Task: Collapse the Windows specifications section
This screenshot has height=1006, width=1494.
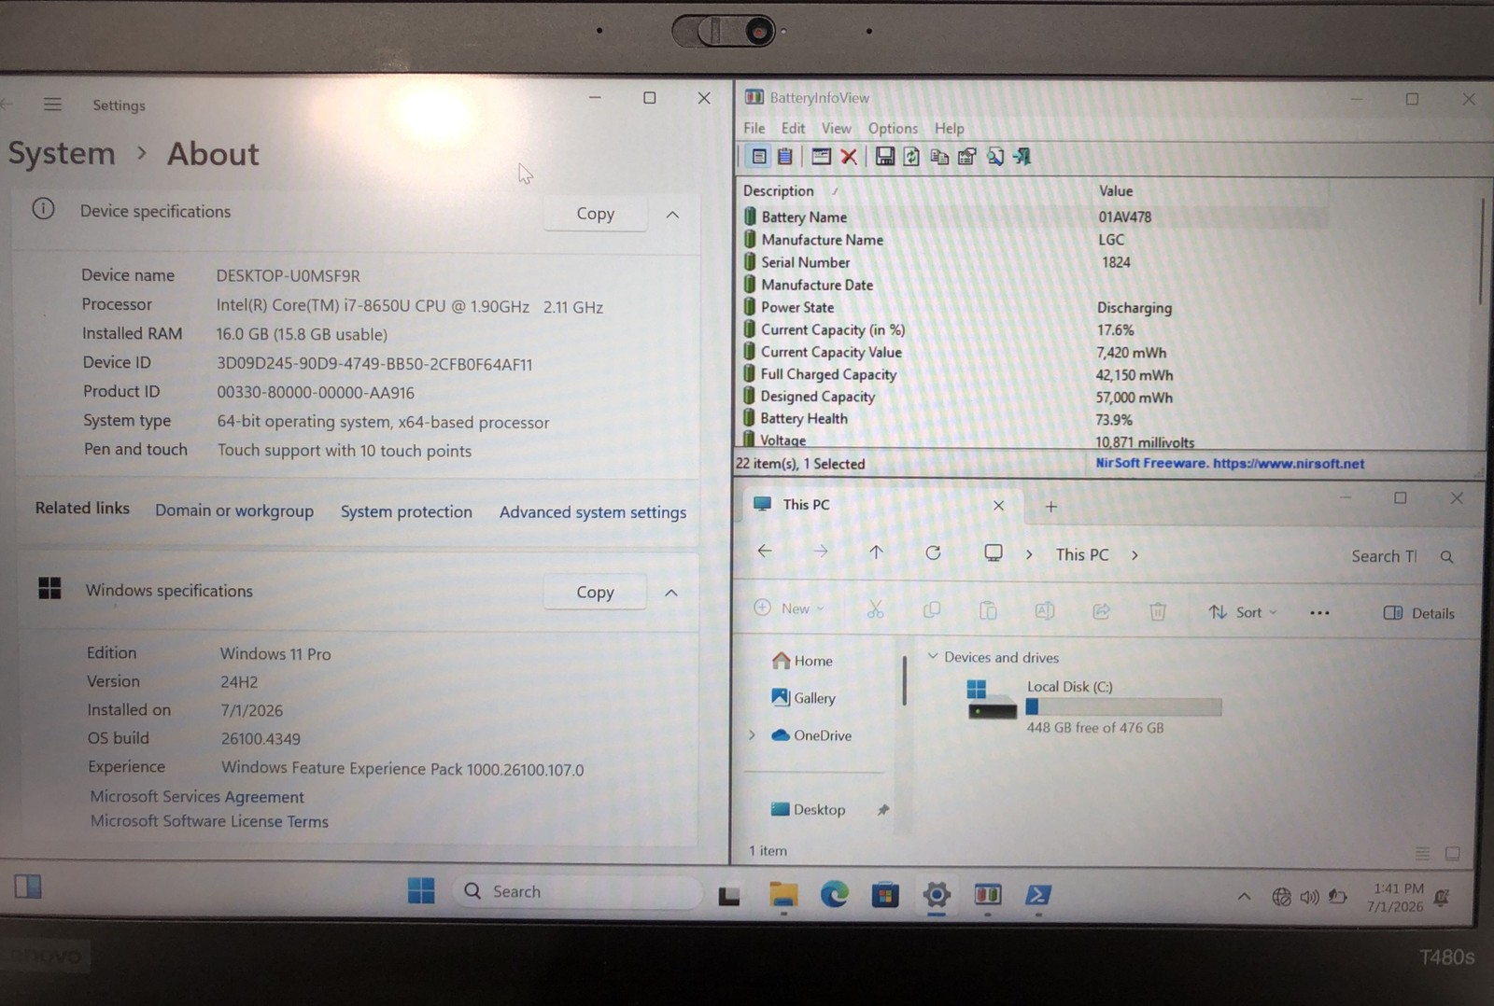Action: pyautogui.click(x=671, y=593)
